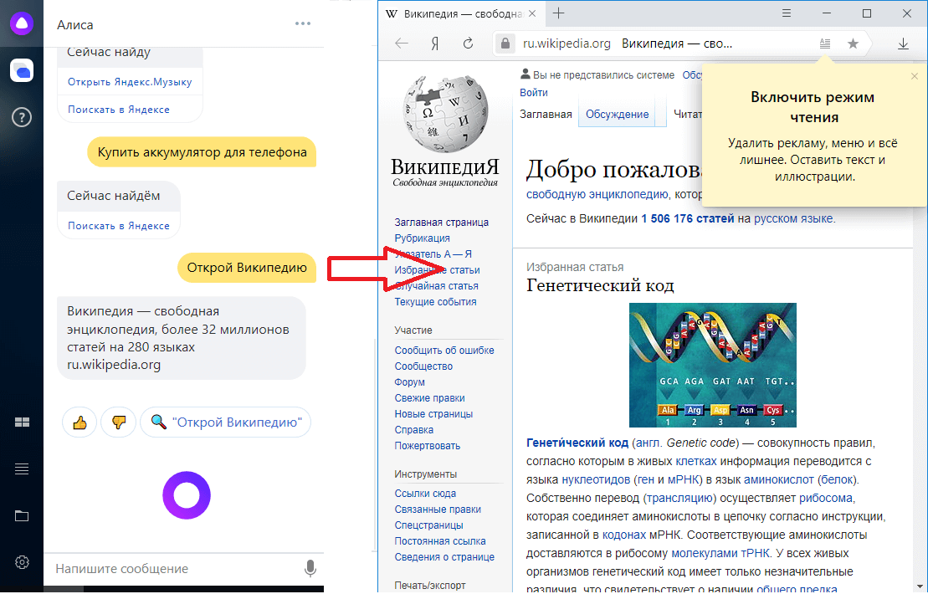This screenshot has width=928, height=594.
Task: Click the "Открой Википедию" search suggestion
Action: (225, 422)
